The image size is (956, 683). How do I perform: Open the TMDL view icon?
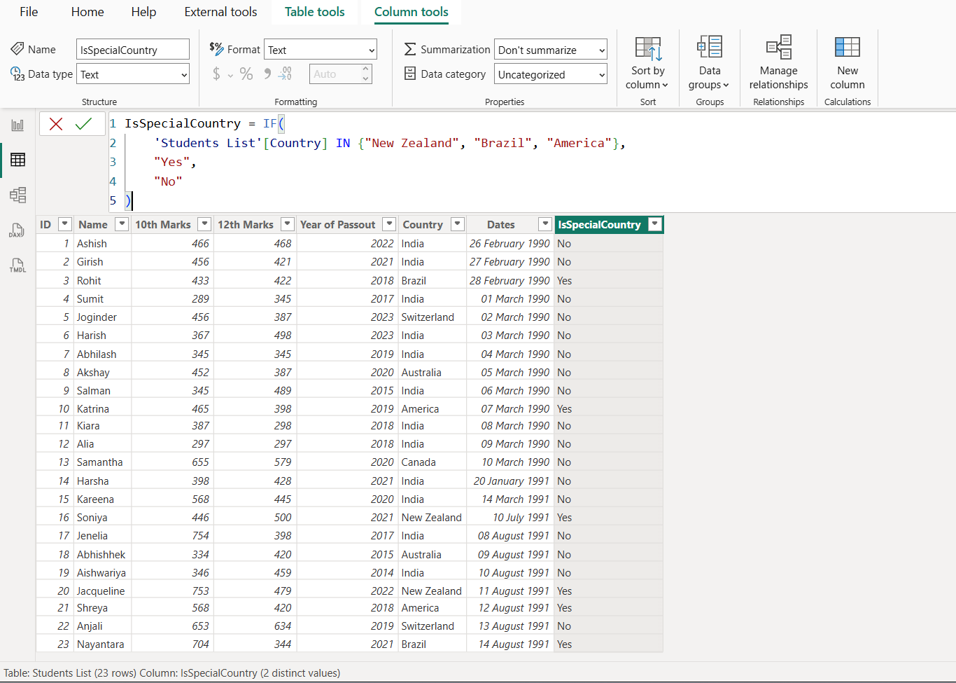[17, 265]
